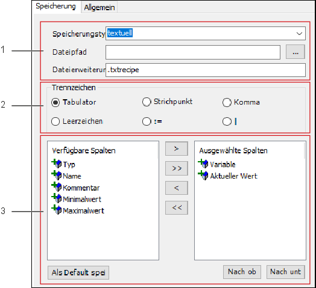Click the Nach unten button

click(286, 272)
